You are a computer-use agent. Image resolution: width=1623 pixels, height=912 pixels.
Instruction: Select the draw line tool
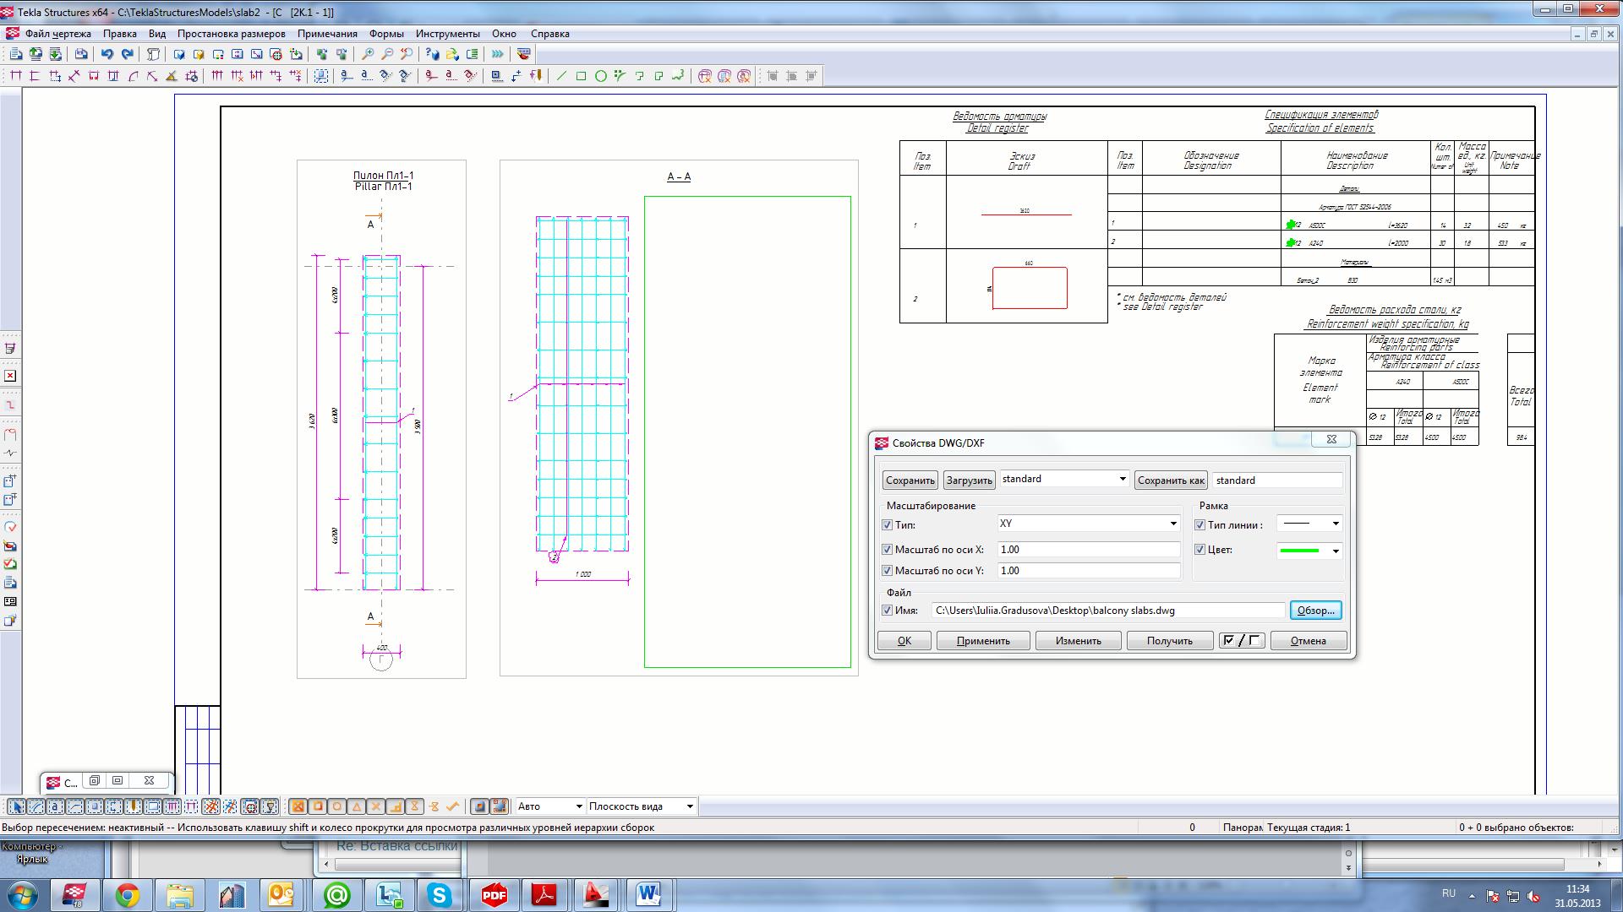click(x=562, y=76)
